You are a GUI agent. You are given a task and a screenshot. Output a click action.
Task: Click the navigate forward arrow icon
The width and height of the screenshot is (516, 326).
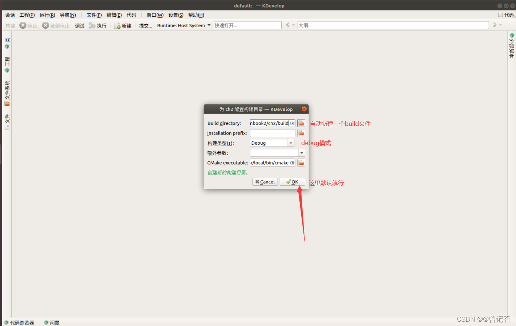point(495,25)
